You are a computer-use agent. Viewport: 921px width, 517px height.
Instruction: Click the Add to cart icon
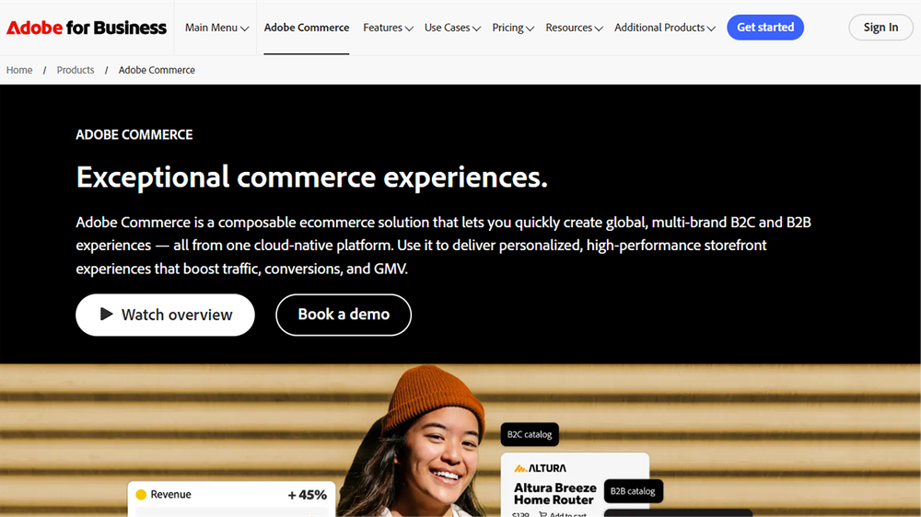(x=542, y=514)
